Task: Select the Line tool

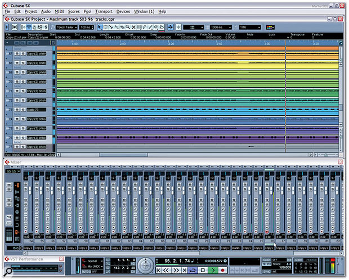Action: 151,27
